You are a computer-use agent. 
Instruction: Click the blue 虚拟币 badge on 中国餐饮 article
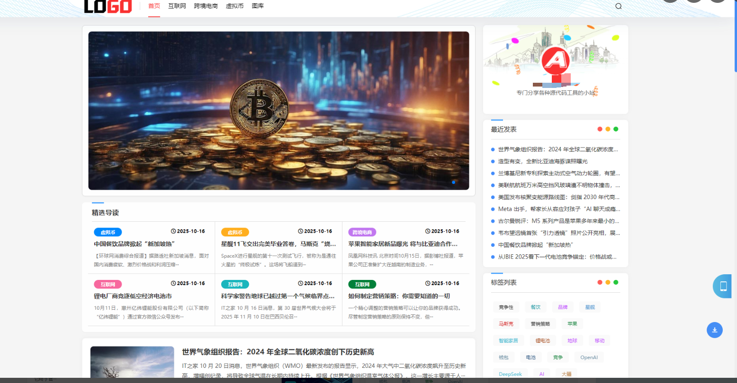(x=108, y=232)
